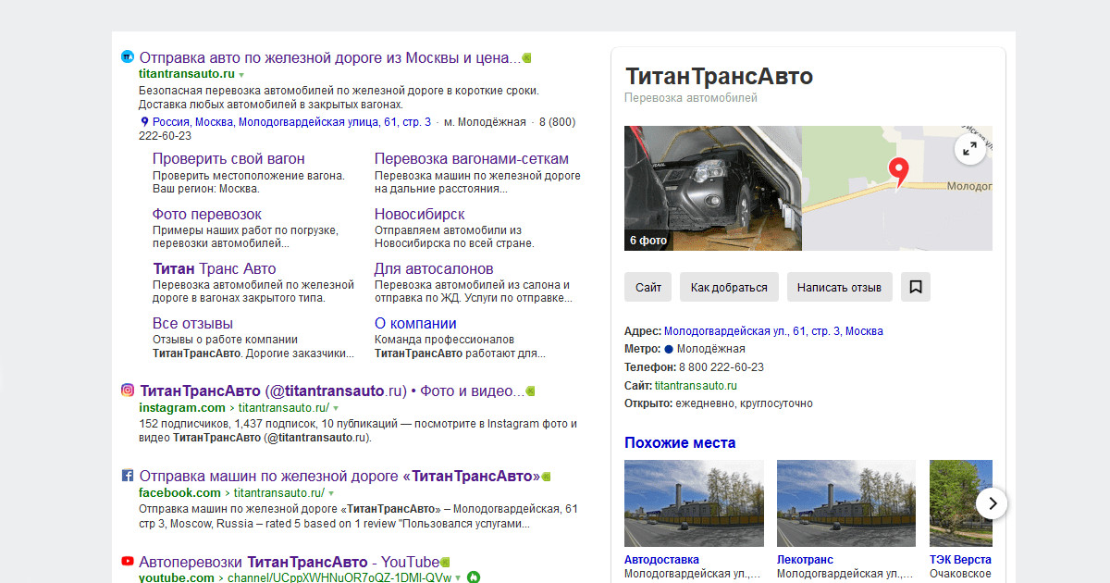Open the ТЭК Верста place photo thumbnail
The height and width of the screenshot is (583, 1110).
tap(961, 503)
